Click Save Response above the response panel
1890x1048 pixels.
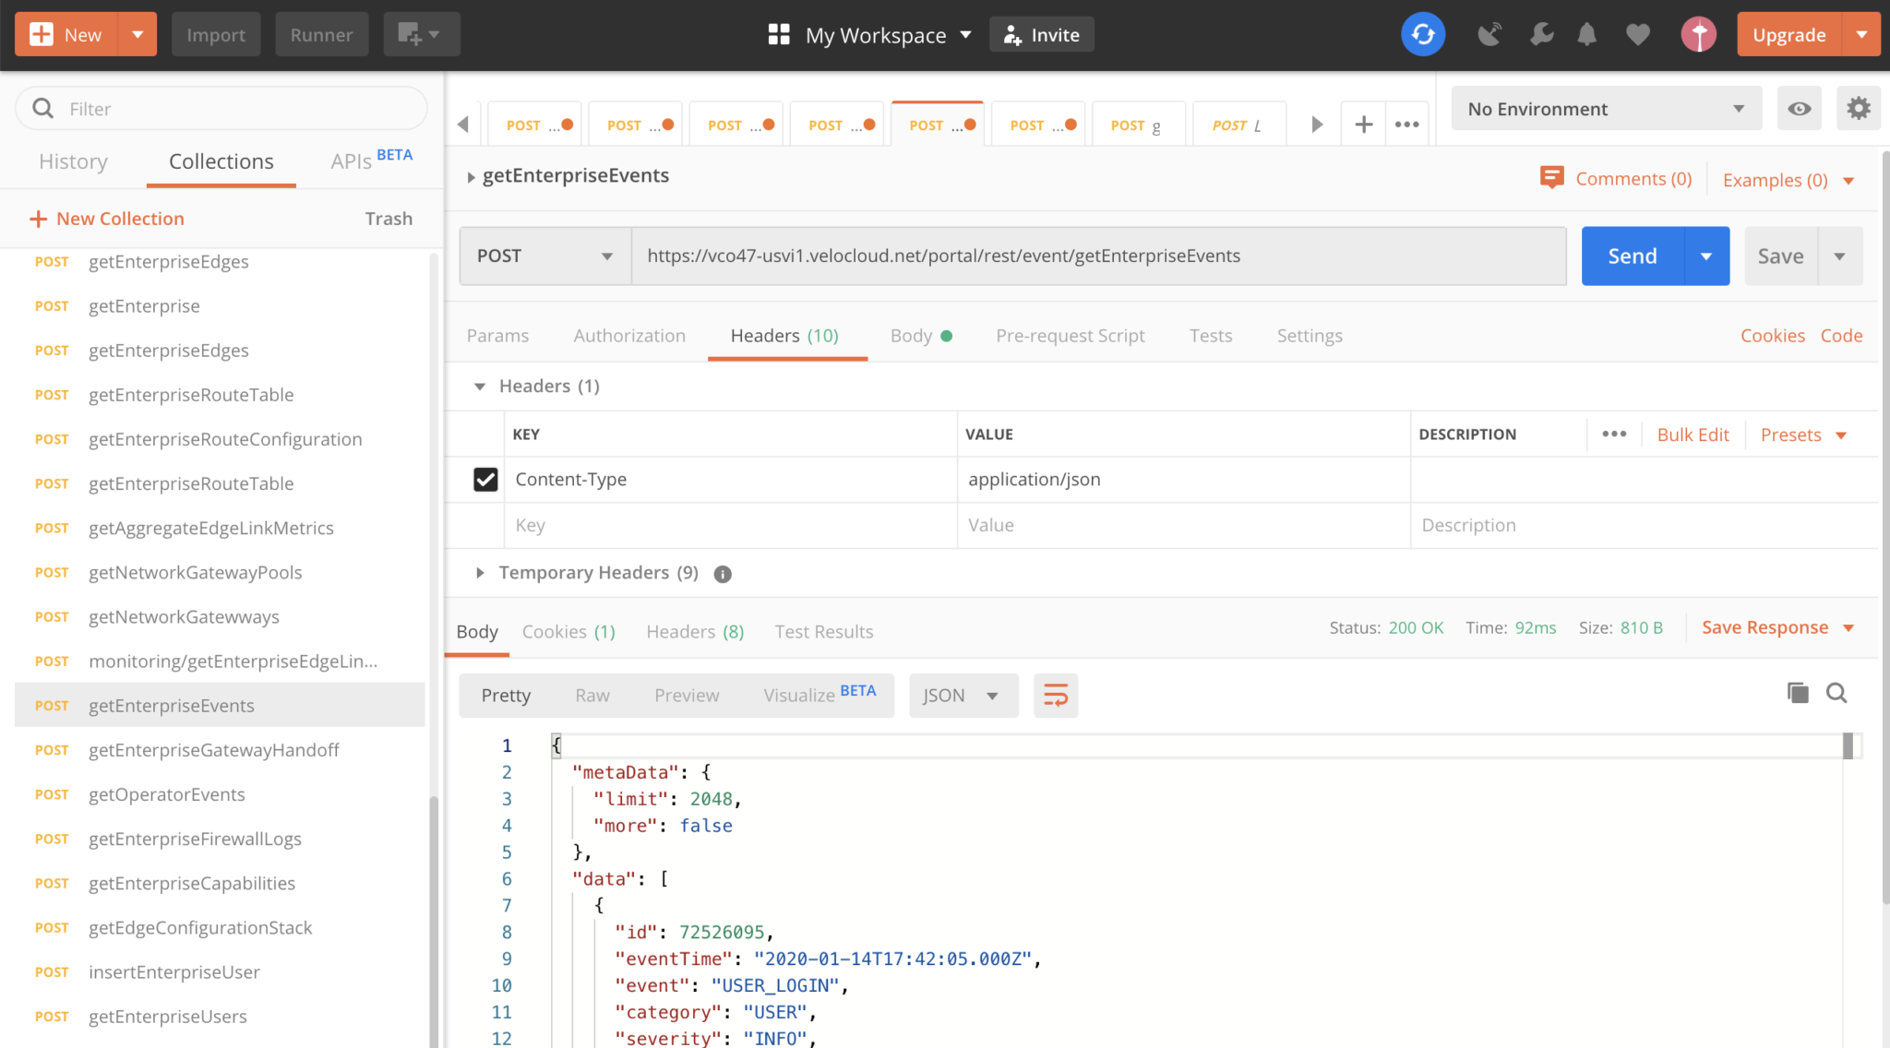tap(1764, 626)
